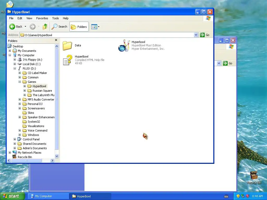Click the HyperBowl window Go button
This screenshot has width=267, height=200.
(x=205, y=35)
